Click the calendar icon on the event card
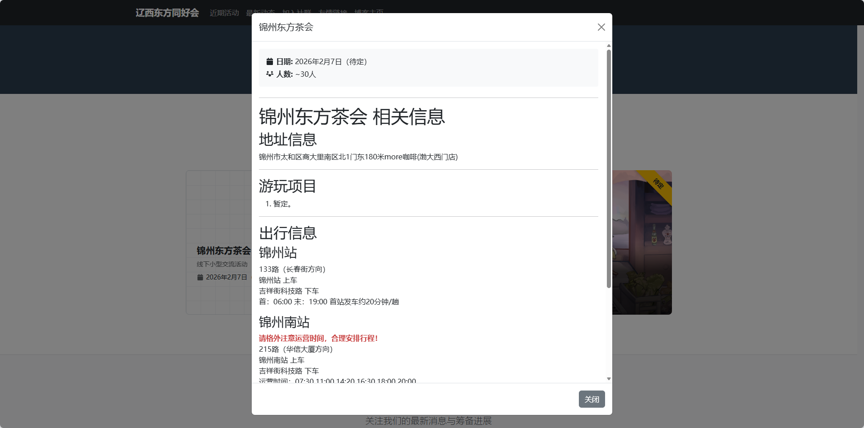Image resolution: width=864 pixels, height=428 pixels. tap(200, 277)
